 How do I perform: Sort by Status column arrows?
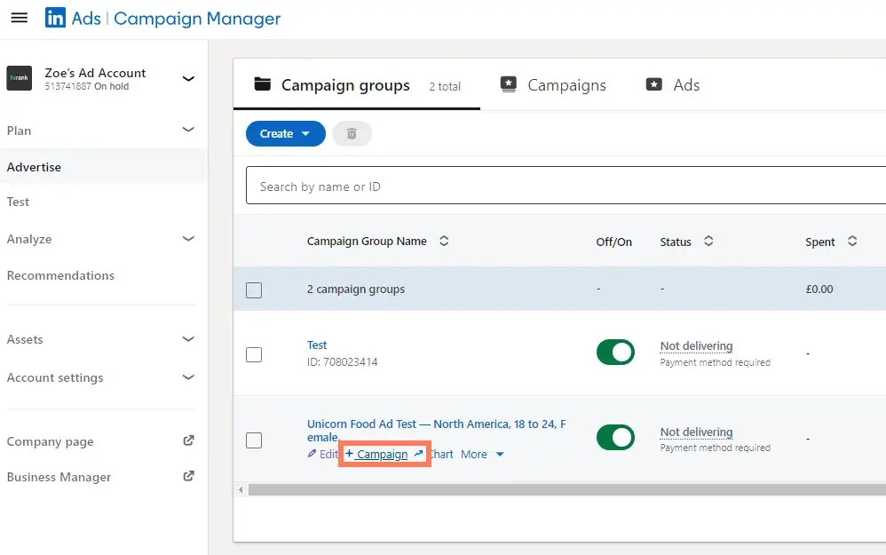coord(708,241)
